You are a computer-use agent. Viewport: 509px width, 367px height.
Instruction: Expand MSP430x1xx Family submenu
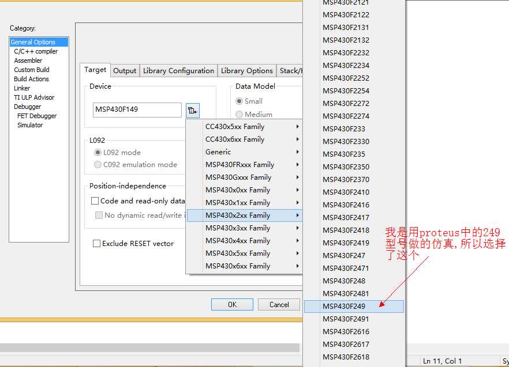coord(245,202)
